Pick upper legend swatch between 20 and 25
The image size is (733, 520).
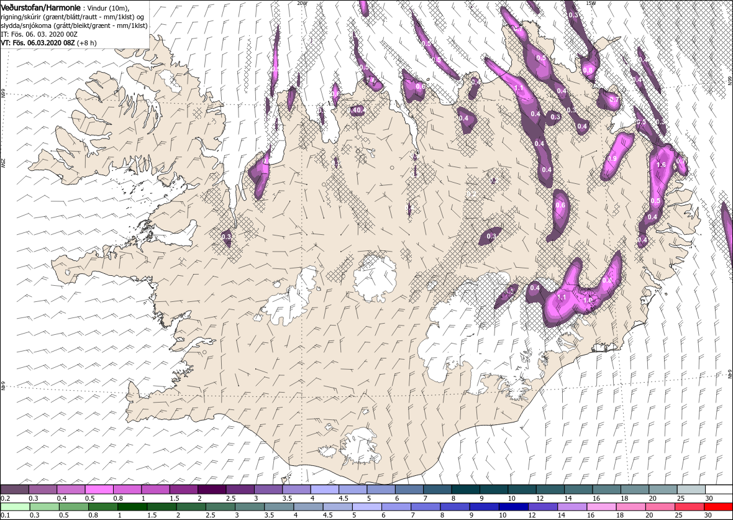(662, 490)
